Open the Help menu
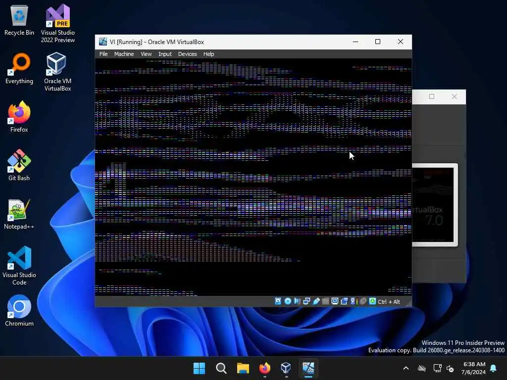This screenshot has height=380, width=507. 208,54
